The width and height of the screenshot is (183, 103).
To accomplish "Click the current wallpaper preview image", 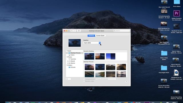I will point(75,43).
